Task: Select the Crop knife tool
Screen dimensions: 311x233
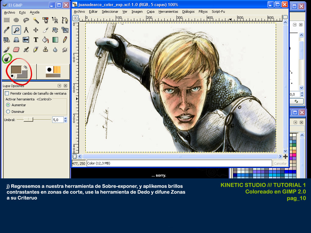Action: [46, 30]
